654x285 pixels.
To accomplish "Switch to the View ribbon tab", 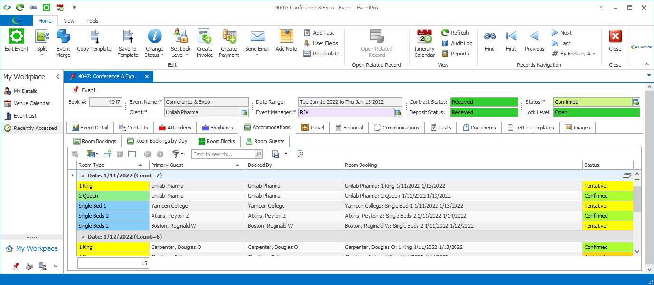I will [x=69, y=21].
